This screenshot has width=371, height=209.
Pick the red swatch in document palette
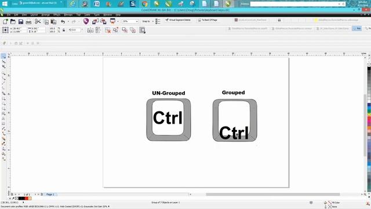tap(27, 199)
